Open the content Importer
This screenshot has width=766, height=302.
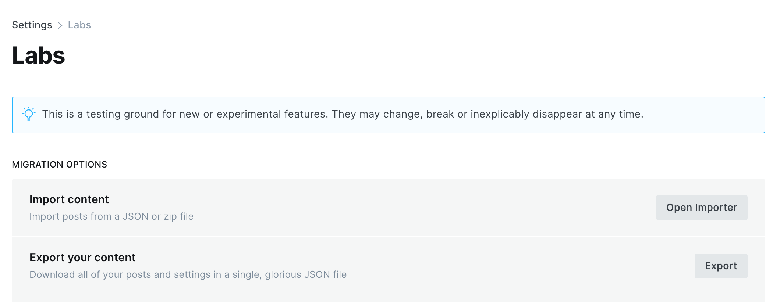[702, 208]
